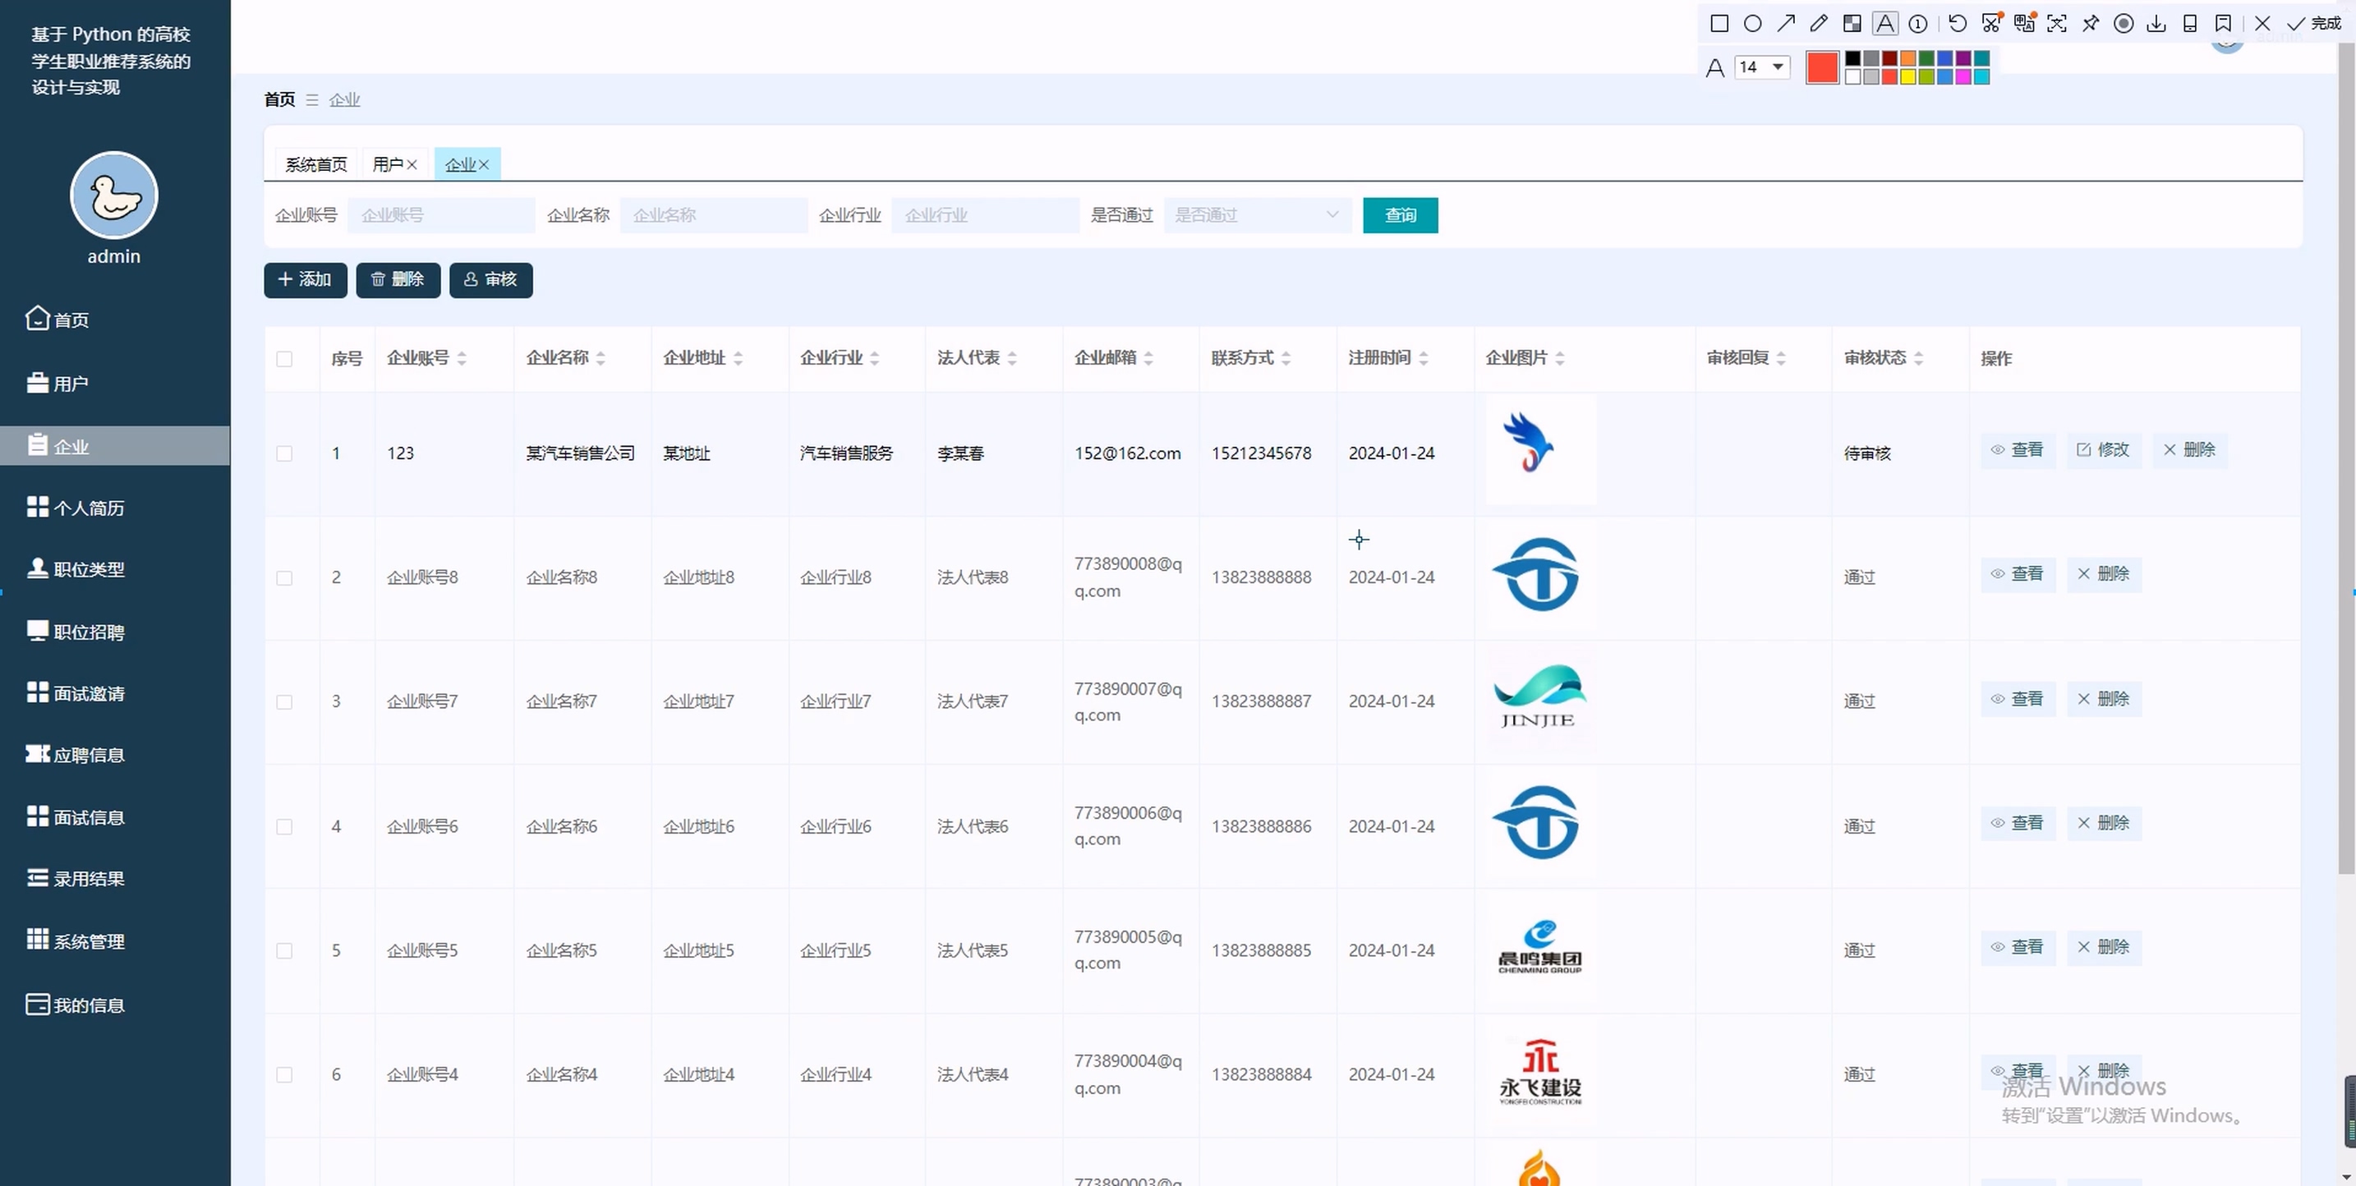
Task: Sort by 联系方式 column
Action: [1286, 358]
